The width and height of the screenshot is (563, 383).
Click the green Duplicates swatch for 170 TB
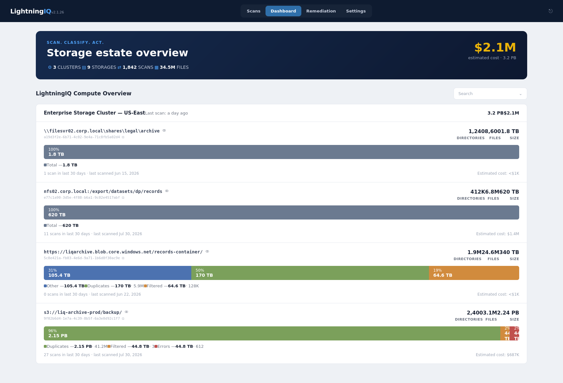[x=86, y=286]
